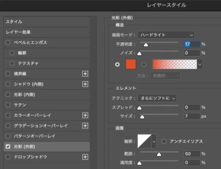Toggle the シャドウ (内側) checkbox
Viewport: 221px width, 169px height.
click(8, 84)
